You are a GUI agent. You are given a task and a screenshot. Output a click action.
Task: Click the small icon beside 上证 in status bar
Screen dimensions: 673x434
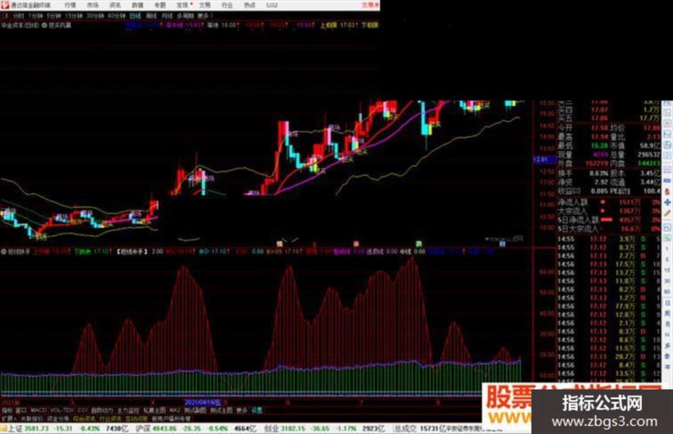4,428
